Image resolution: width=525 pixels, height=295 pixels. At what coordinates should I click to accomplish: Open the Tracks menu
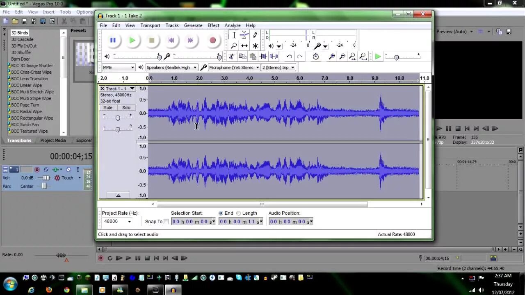[x=172, y=25]
